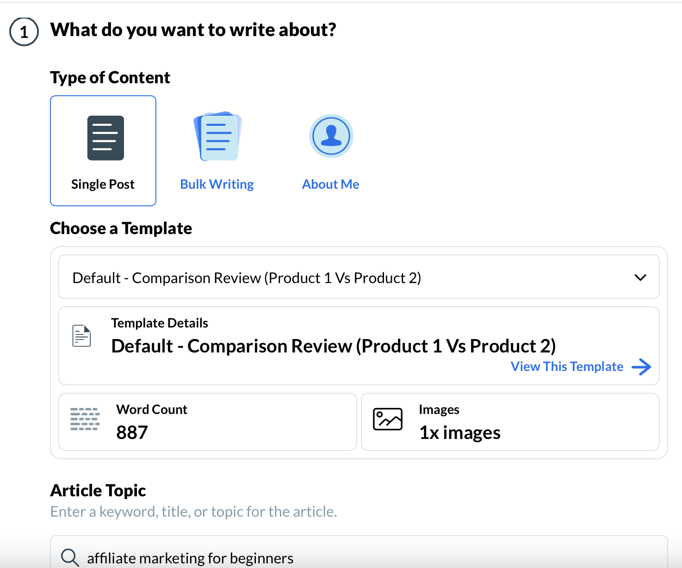Click the 'What do you want to write about?' heading
This screenshot has height=568, width=682.
[x=193, y=30]
